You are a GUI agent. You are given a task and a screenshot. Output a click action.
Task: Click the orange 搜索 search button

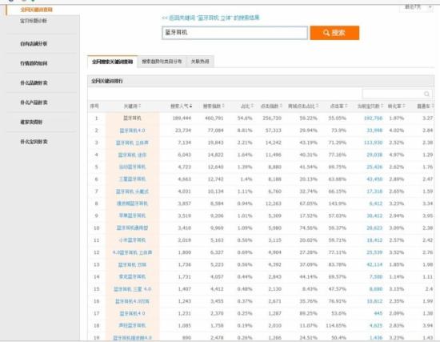[x=334, y=33]
